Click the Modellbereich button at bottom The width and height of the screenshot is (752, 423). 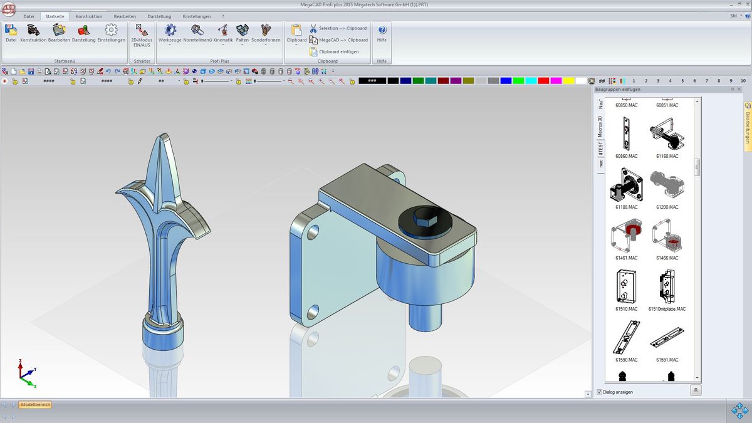pyautogui.click(x=35, y=405)
